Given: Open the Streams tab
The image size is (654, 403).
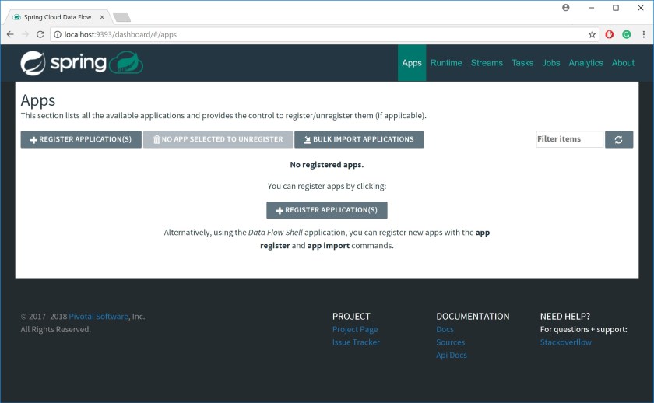Looking at the screenshot, I should point(487,63).
